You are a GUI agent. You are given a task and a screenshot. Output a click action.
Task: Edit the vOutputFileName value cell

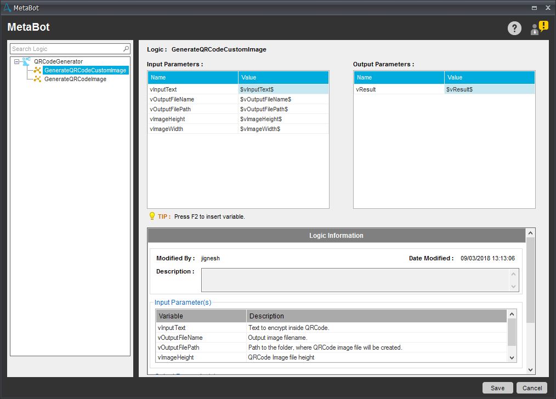click(x=283, y=99)
